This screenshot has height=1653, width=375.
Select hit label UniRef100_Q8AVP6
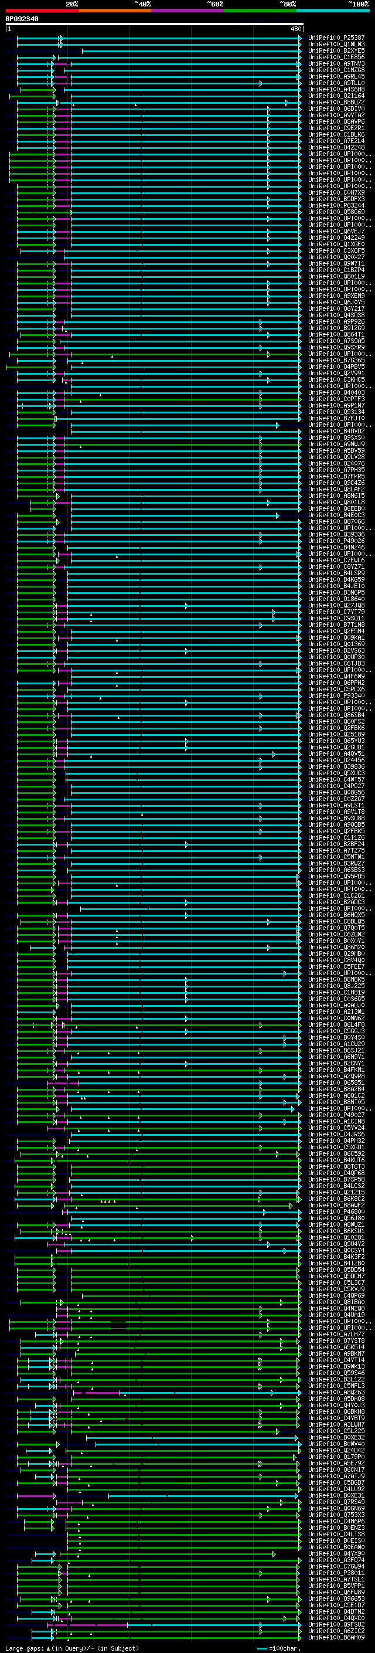coord(336,121)
